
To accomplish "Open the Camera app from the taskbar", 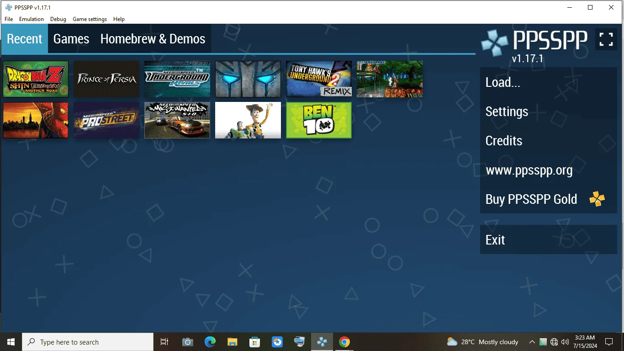I will [x=187, y=342].
